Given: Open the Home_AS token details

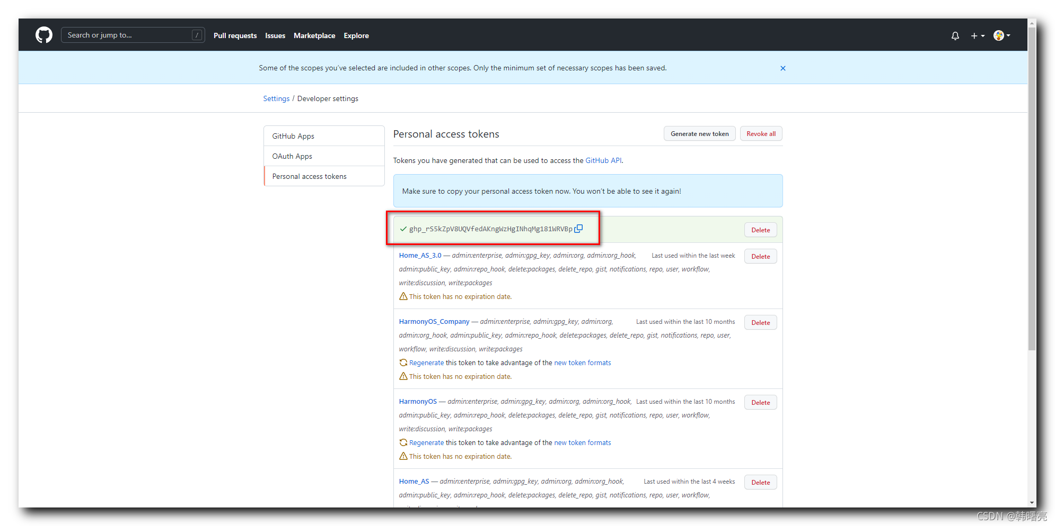Looking at the screenshot, I should pos(414,481).
